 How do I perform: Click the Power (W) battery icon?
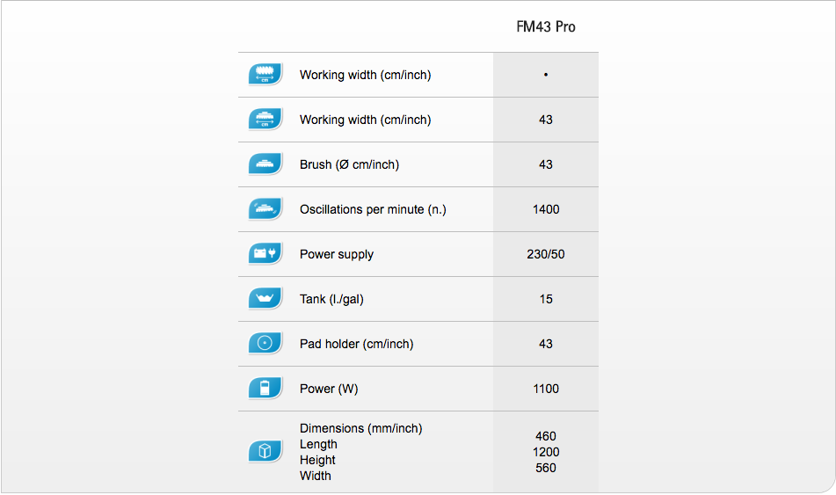tap(265, 389)
